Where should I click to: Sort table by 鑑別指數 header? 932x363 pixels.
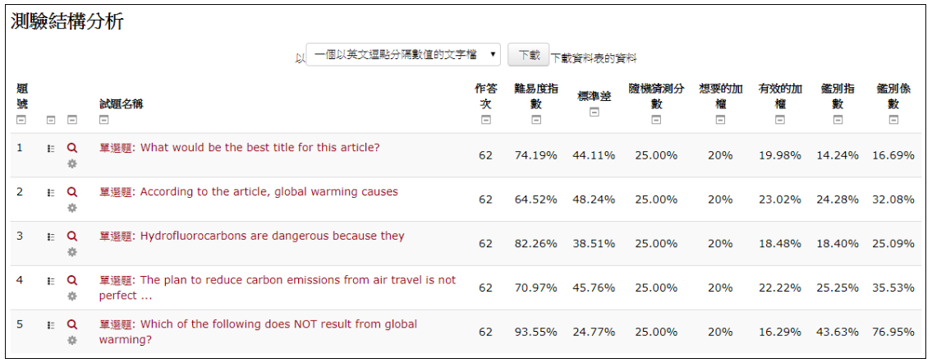(x=838, y=95)
